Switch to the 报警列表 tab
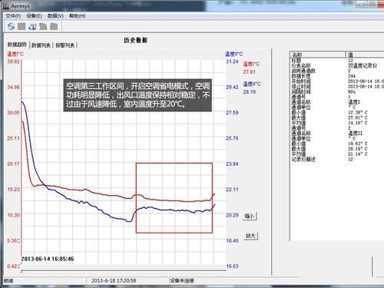The height and width of the screenshot is (288, 384). (x=65, y=45)
